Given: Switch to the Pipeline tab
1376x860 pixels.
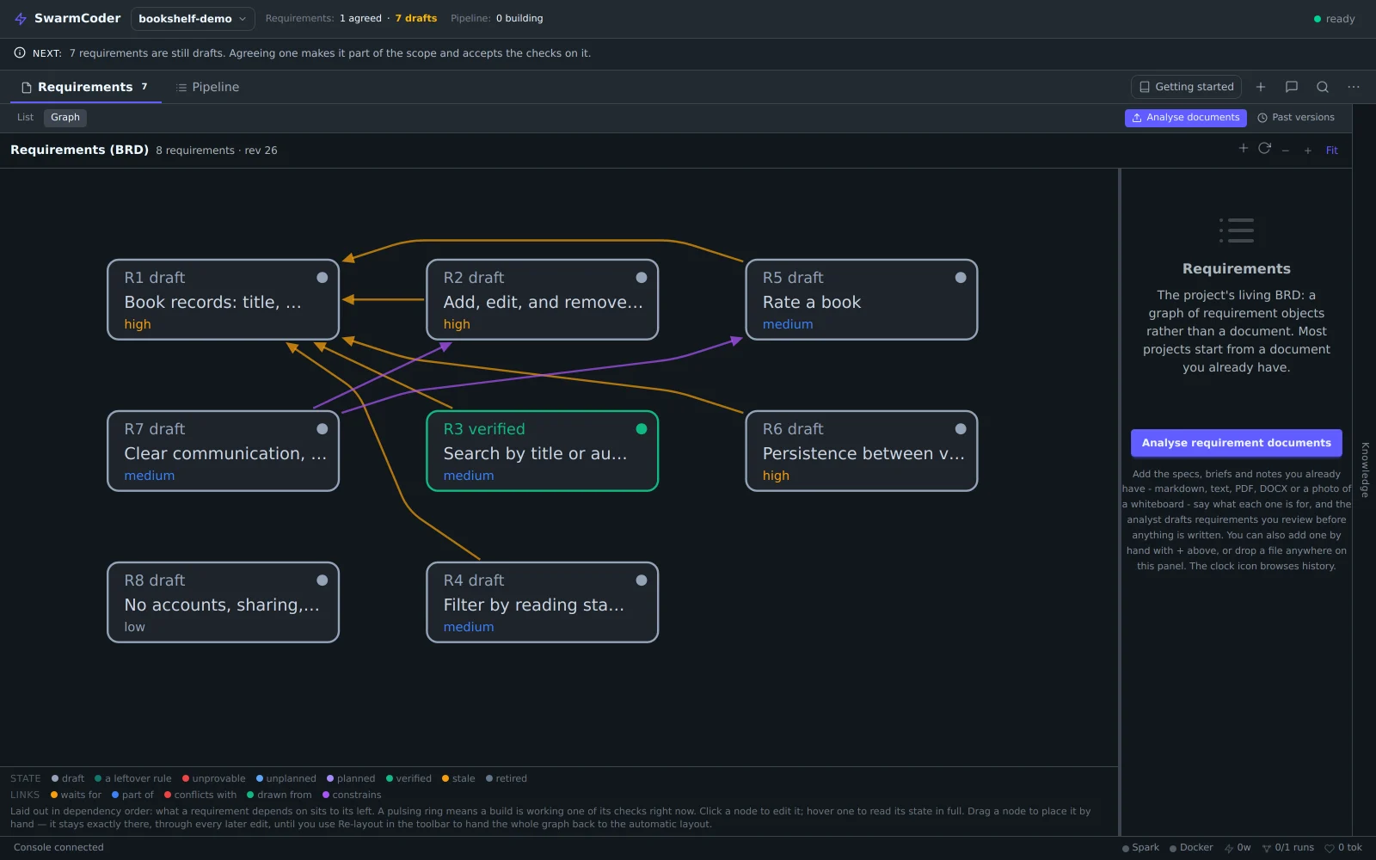Looking at the screenshot, I should 207,87.
